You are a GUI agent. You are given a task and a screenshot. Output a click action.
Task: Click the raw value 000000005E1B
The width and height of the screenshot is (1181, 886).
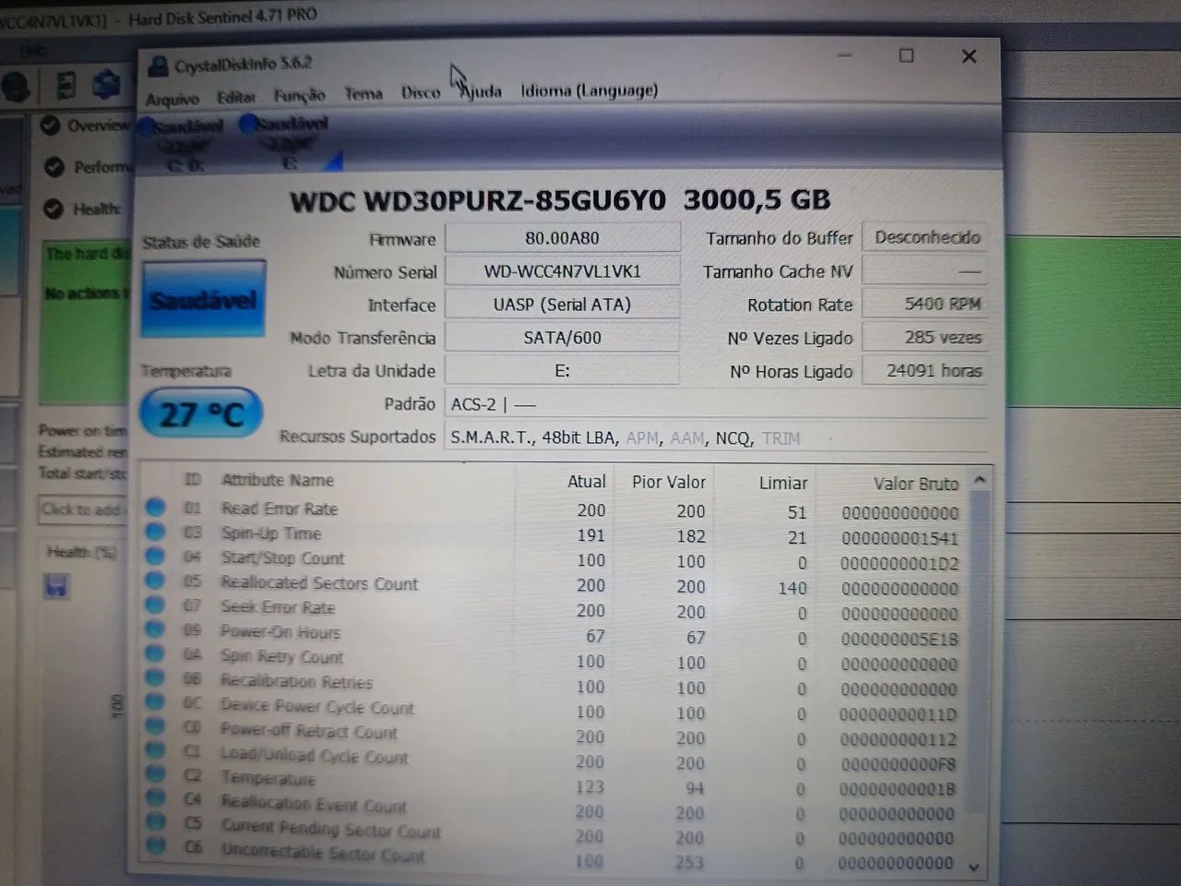pyautogui.click(x=900, y=639)
